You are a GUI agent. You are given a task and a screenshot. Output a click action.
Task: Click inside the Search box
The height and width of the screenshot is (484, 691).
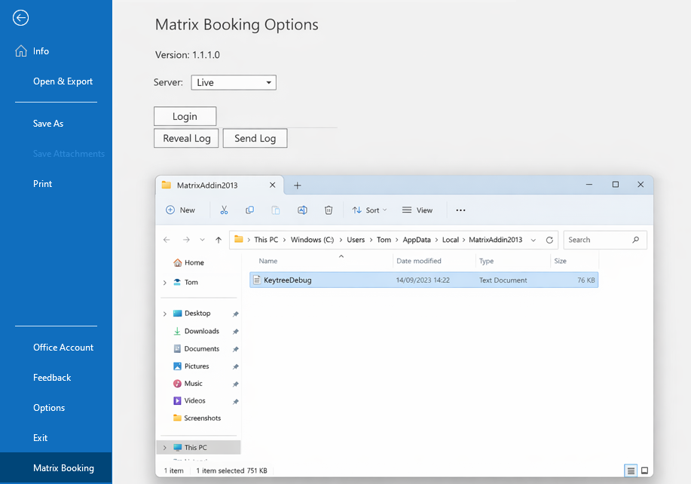599,239
